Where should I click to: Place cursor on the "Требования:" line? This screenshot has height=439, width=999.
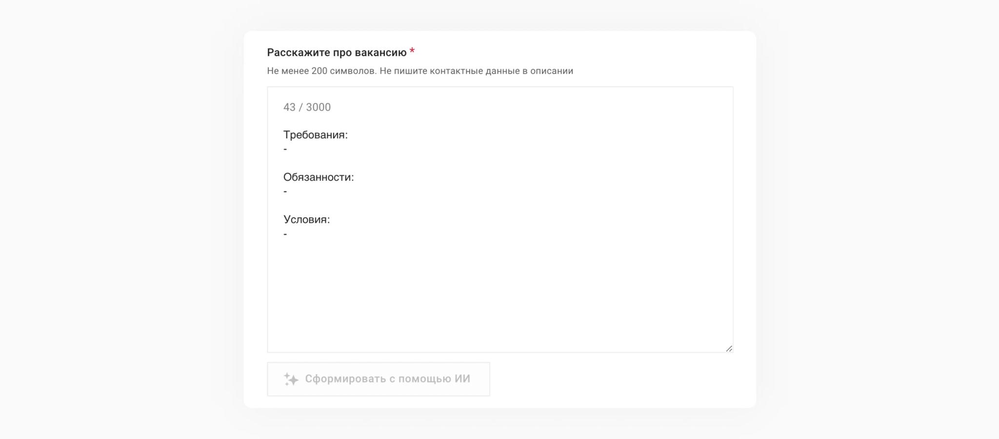click(x=316, y=135)
